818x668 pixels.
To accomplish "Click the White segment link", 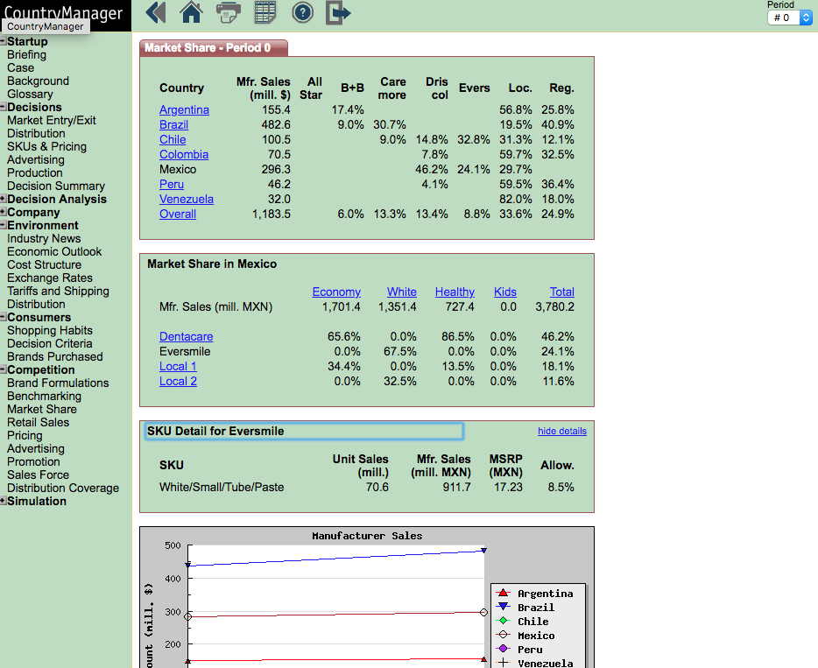I will coord(402,292).
